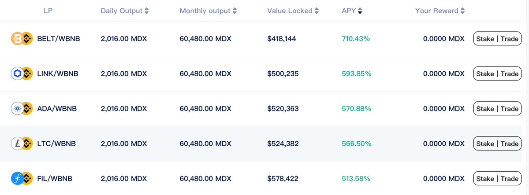
Task: Click Stake in the LINK/WBNB row
Action: (x=485, y=74)
